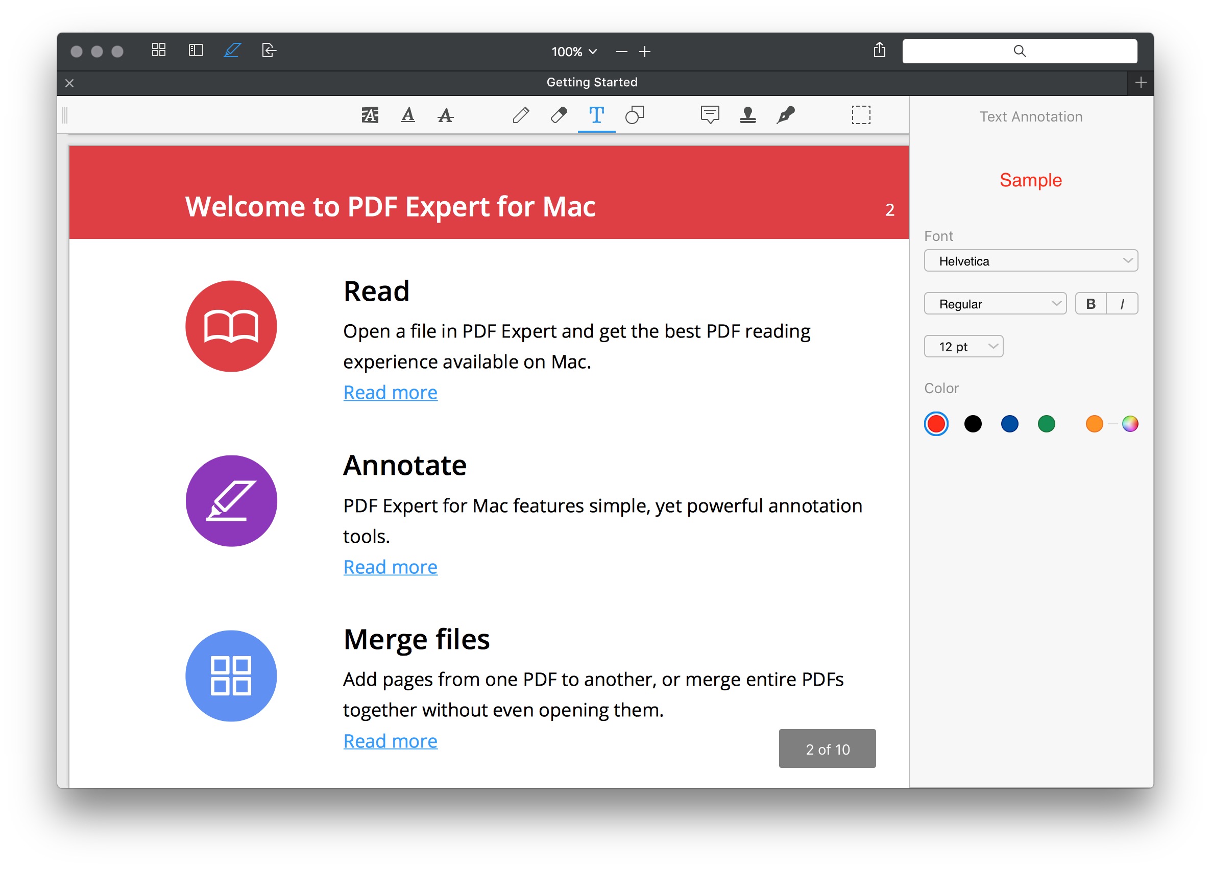
Task: Choose the blue color swatch
Action: [x=1010, y=424]
